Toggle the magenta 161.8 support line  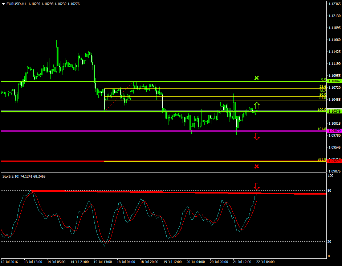coord(163,131)
